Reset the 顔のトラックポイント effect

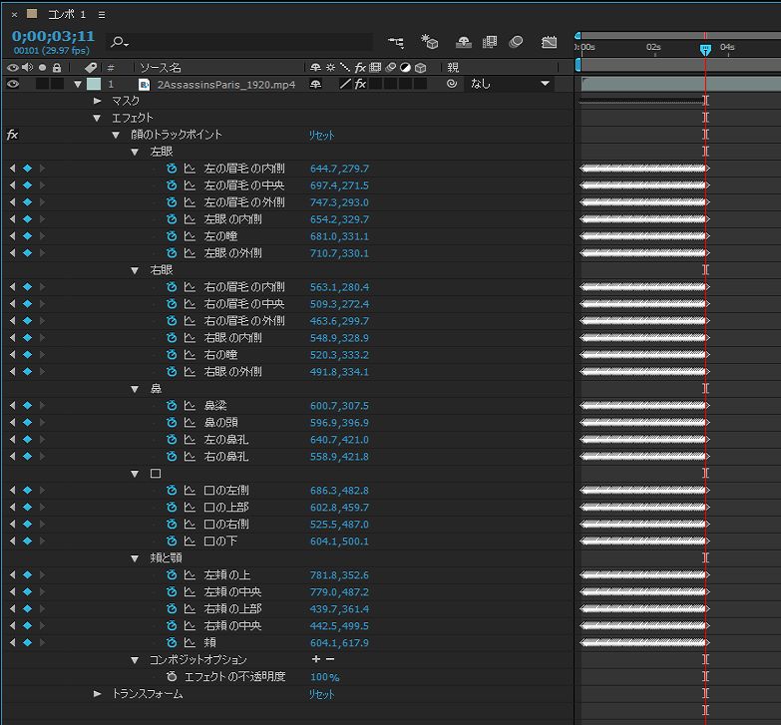coord(321,135)
